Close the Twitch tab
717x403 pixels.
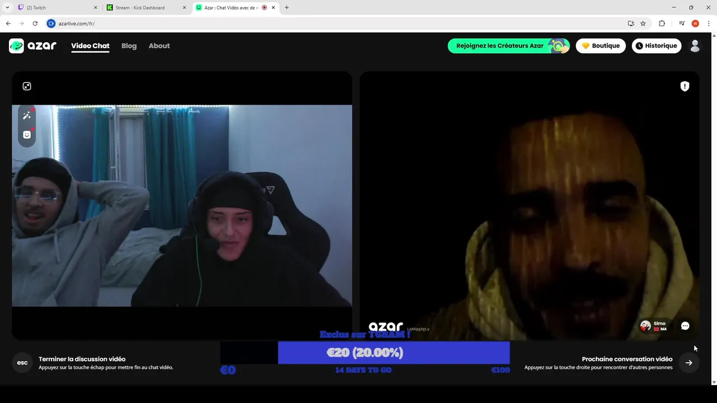point(95,8)
